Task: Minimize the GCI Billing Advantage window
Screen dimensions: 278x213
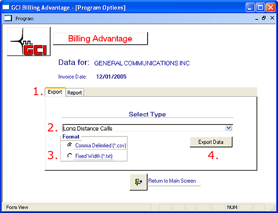Action: [x=250, y=8]
